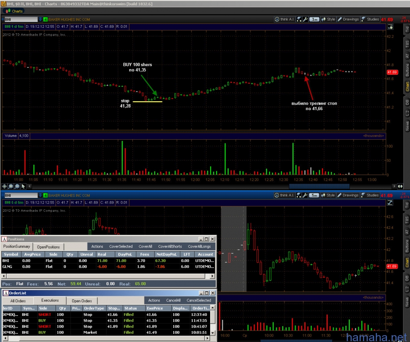Switch to OpenPositions tab
410x342 pixels.
tap(48, 247)
